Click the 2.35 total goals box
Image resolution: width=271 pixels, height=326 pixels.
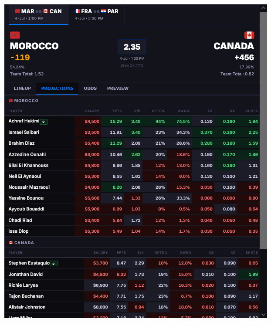(132, 47)
